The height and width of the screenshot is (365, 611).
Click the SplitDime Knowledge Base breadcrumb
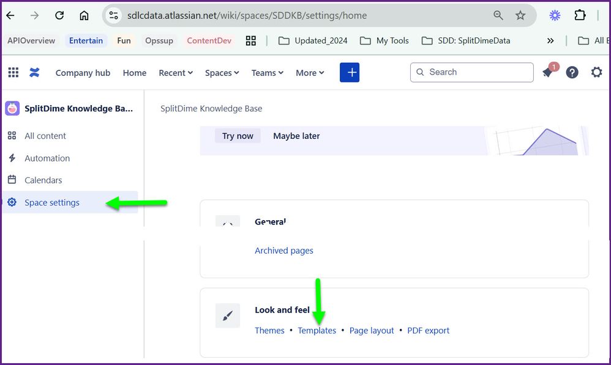(x=211, y=109)
